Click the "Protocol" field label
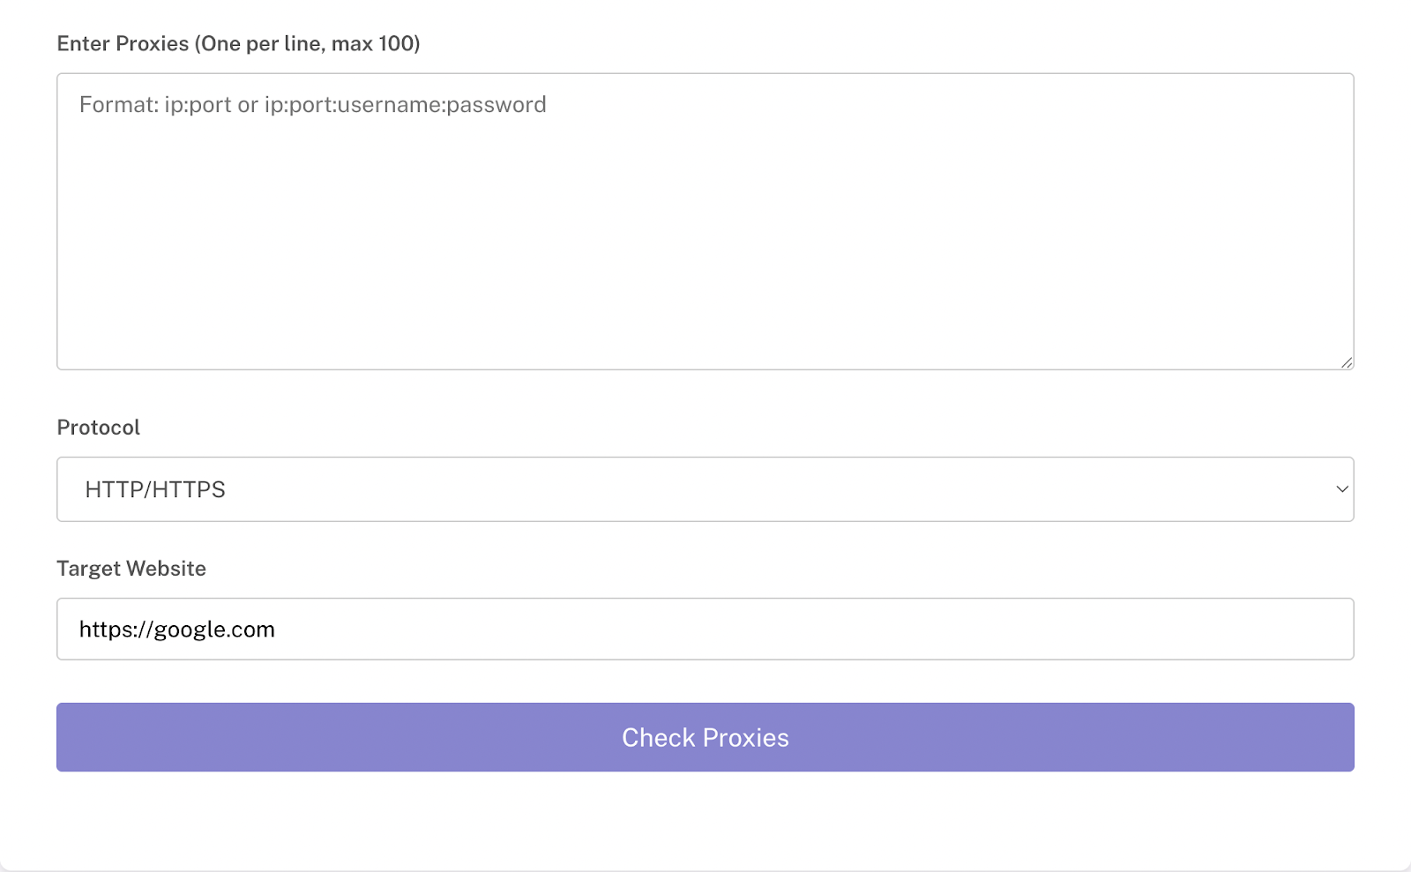This screenshot has height=872, width=1411. click(98, 428)
